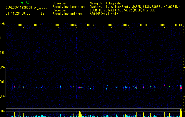Screen dimensions: 185x117
Task: Click the meteor label
Action: coord(42,9)
